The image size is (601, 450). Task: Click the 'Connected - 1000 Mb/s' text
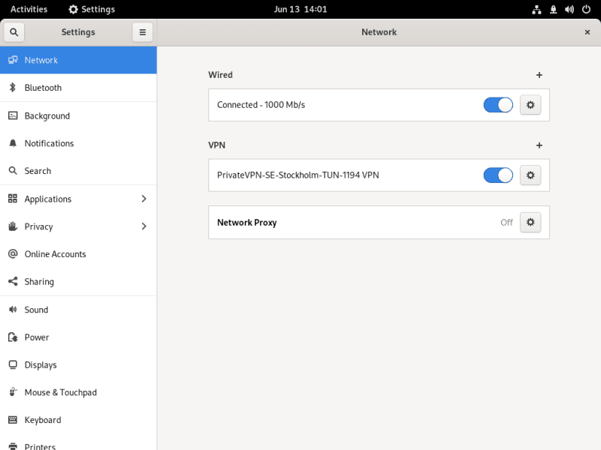point(261,105)
